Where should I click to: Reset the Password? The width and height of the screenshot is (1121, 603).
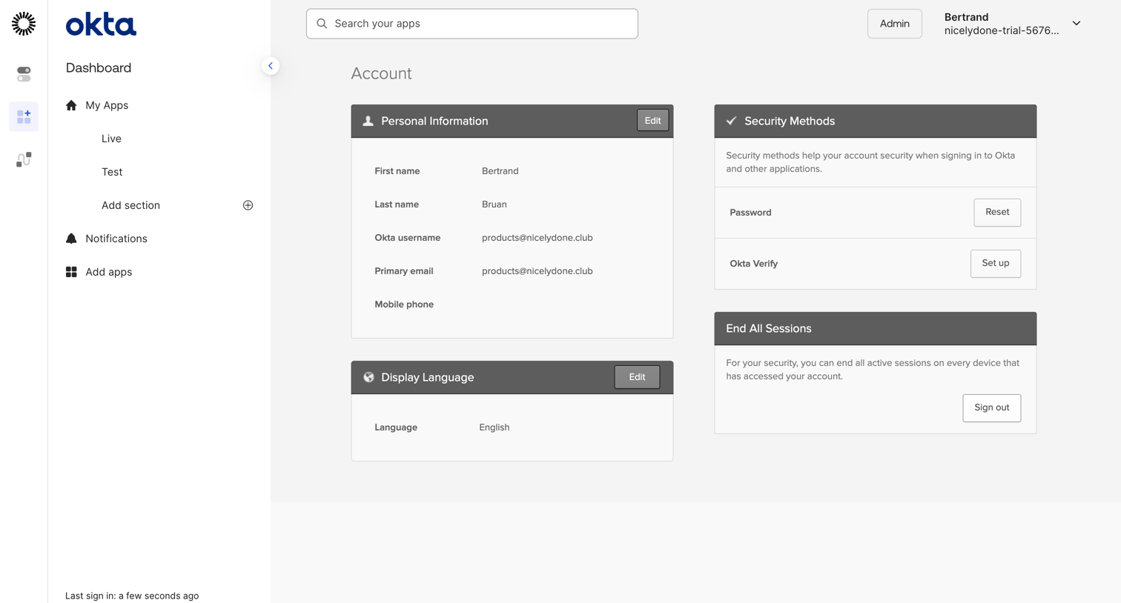pos(997,213)
